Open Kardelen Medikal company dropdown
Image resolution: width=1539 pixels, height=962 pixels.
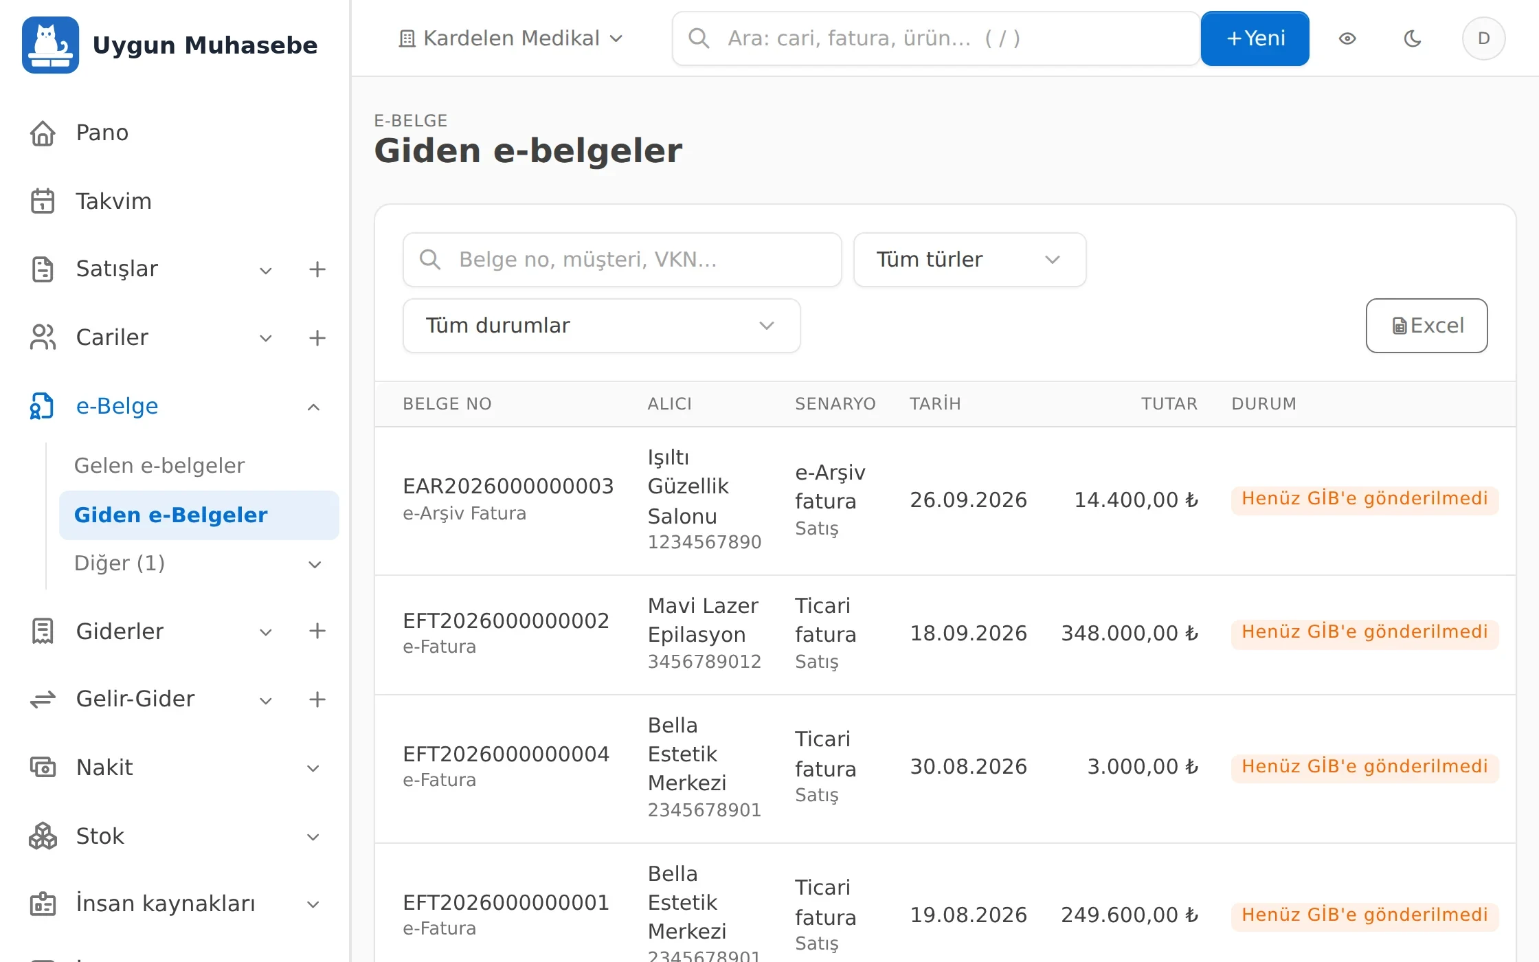click(510, 38)
